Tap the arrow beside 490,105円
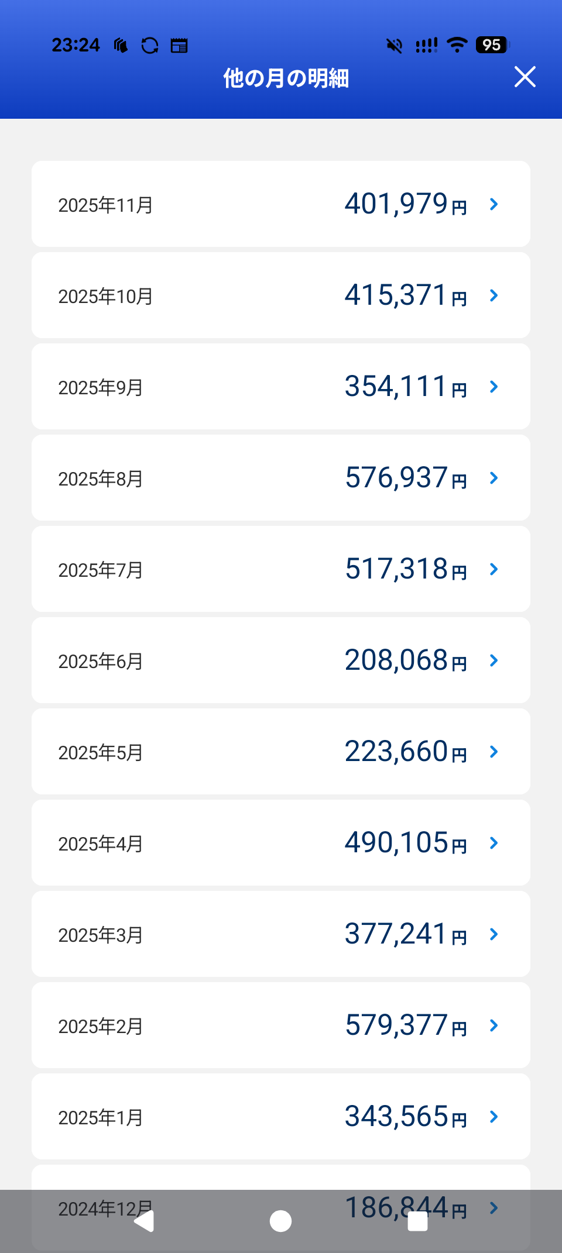 494,843
